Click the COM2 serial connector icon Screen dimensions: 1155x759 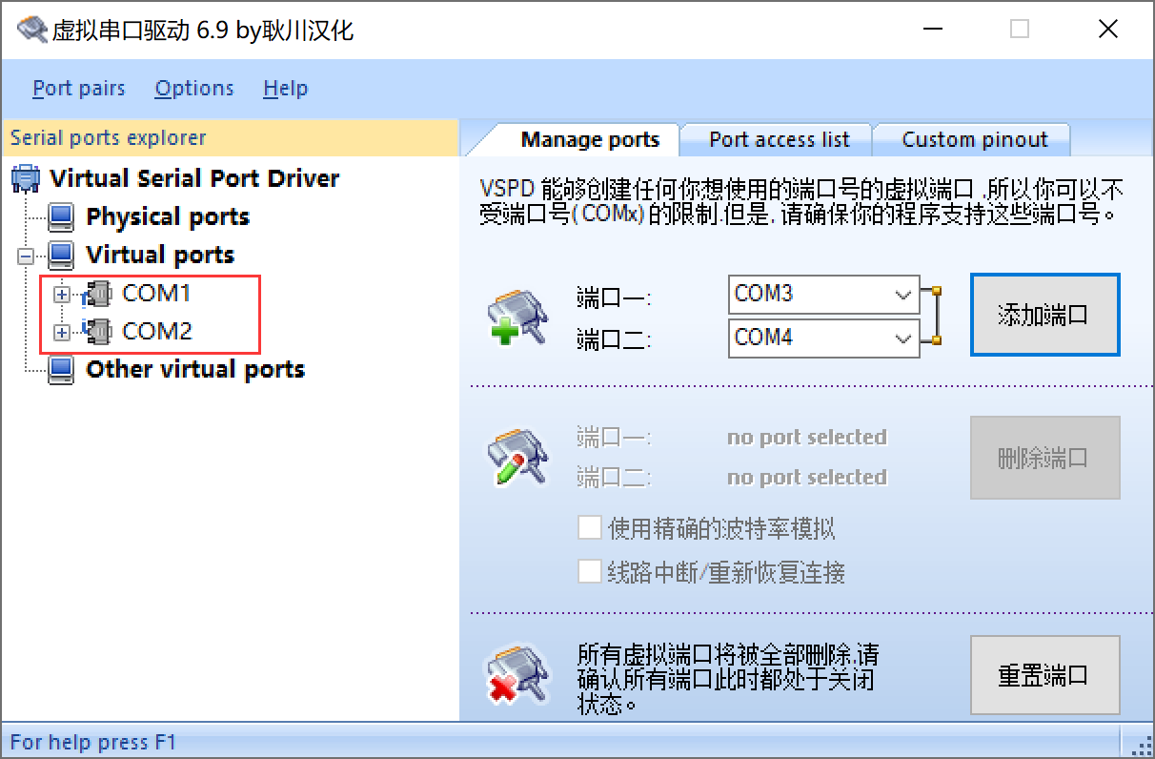(98, 332)
